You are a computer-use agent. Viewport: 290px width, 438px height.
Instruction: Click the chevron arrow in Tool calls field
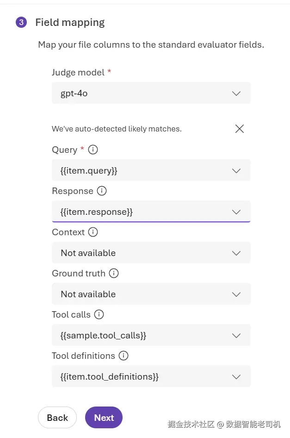tap(236, 336)
